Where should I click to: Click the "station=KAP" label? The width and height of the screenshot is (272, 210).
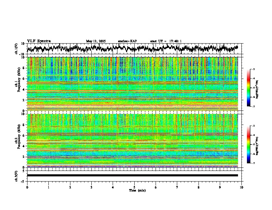point(127,41)
